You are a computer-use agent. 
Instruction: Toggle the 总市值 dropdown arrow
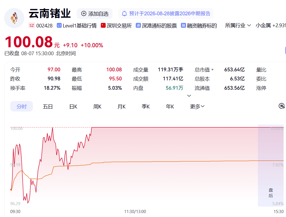212,70
